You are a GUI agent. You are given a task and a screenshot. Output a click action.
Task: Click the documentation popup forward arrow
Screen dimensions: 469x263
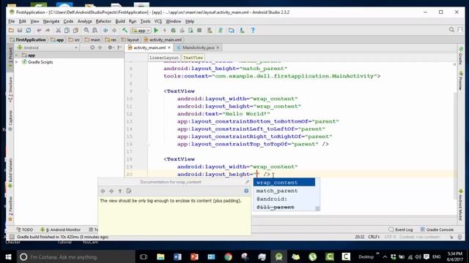pos(111,191)
